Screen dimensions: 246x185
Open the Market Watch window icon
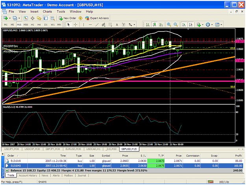[x=26, y=18]
